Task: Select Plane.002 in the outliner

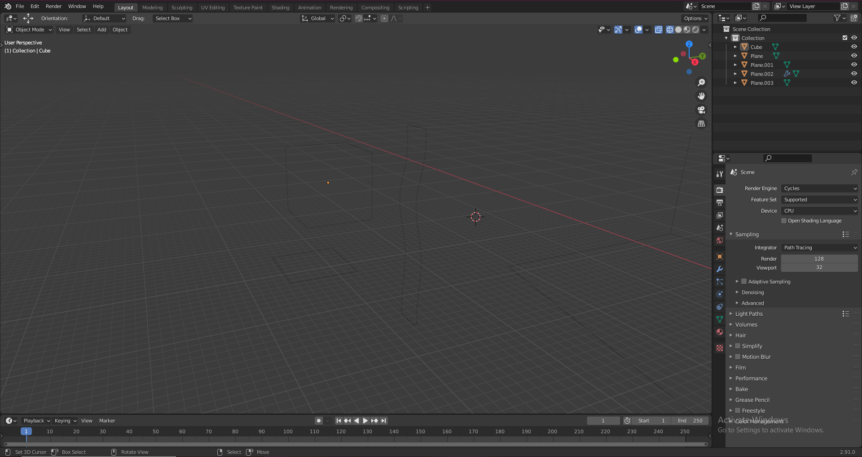Action: click(x=762, y=74)
